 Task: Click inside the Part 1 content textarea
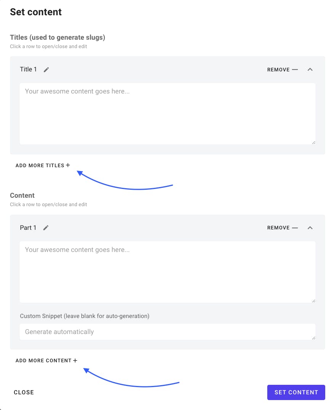pos(168,272)
